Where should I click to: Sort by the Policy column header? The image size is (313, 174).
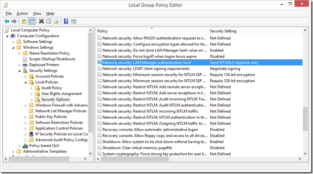[152, 31]
